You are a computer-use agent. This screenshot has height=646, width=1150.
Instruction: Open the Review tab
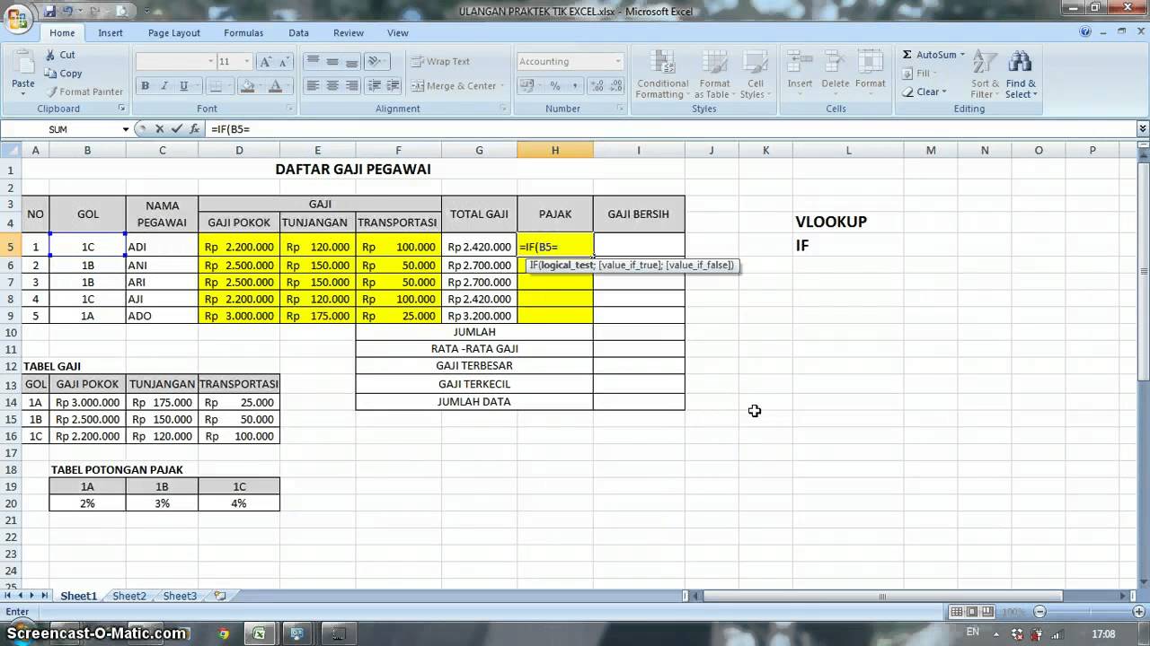[x=349, y=33]
